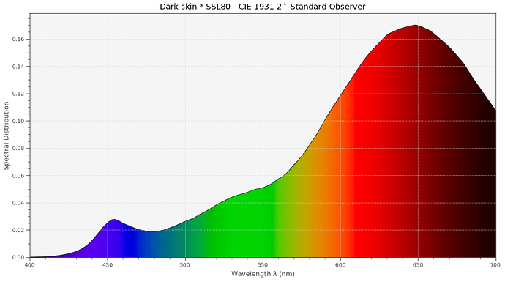Click the plot title mentioning Dark skin SSL80
Image resolution: width=505 pixels, height=282 pixels.
(263, 6)
